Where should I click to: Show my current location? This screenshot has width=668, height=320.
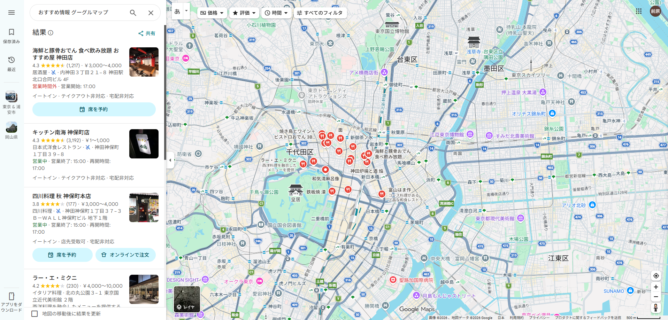[656, 276]
